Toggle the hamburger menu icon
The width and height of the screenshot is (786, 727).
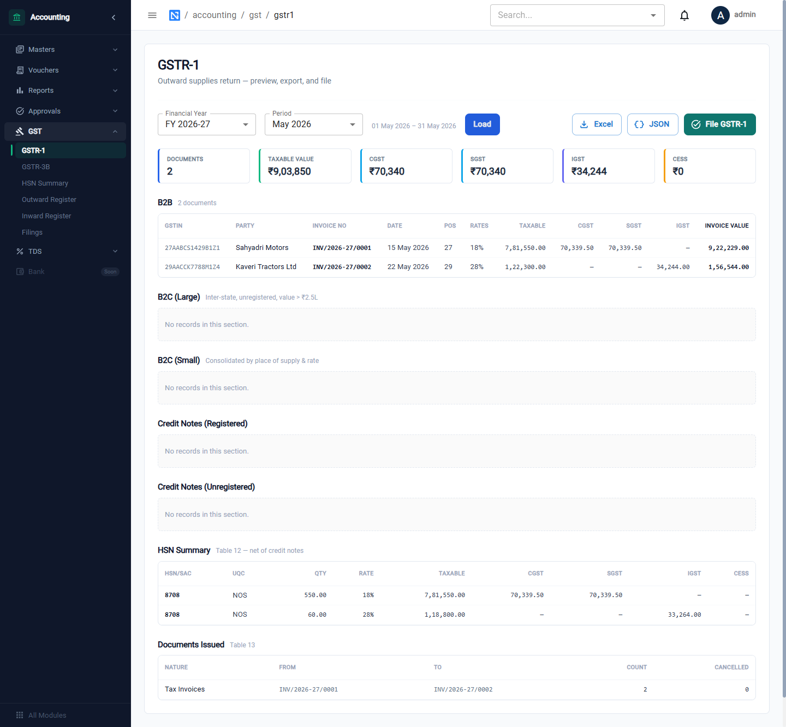[152, 15]
